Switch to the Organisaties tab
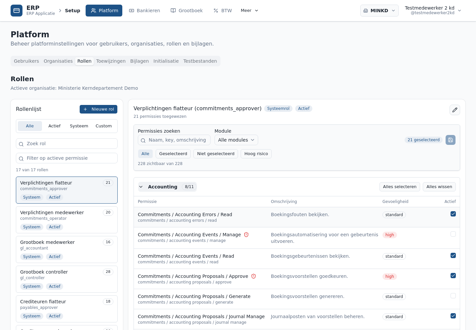 click(58, 61)
